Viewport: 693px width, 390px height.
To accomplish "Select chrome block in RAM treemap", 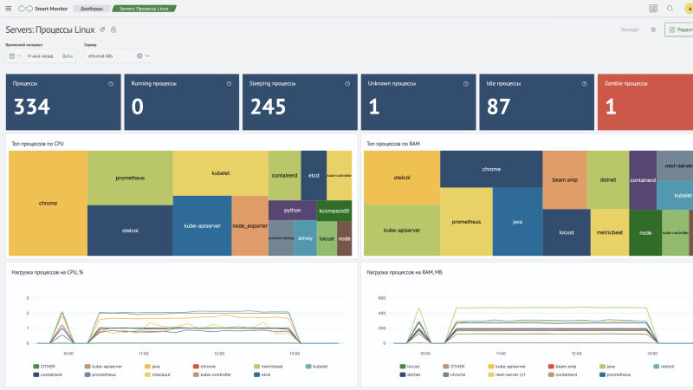I will tap(491, 169).
